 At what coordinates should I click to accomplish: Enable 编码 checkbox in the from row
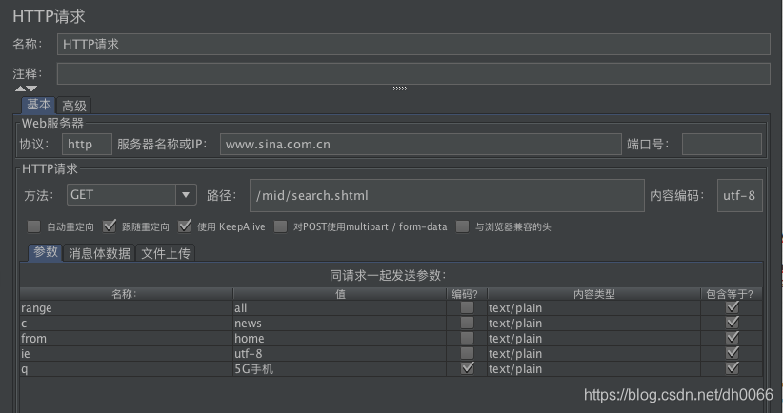(x=467, y=338)
